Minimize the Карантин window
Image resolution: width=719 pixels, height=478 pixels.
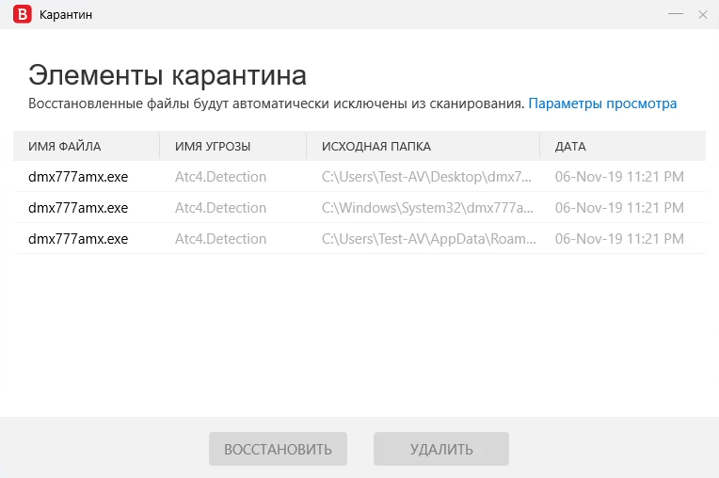(x=676, y=15)
